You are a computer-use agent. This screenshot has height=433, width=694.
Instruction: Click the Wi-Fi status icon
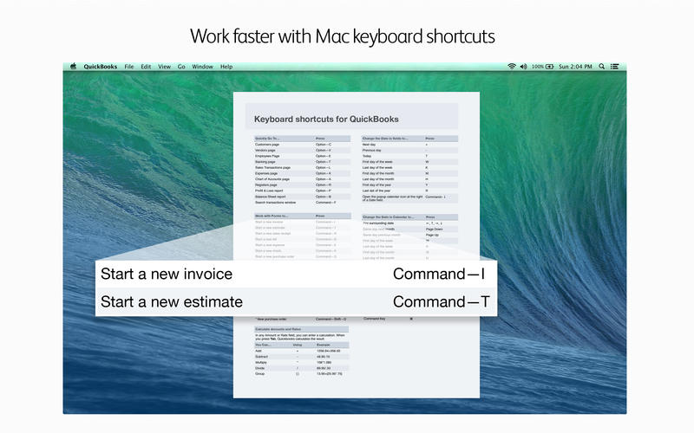coord(512,67)
